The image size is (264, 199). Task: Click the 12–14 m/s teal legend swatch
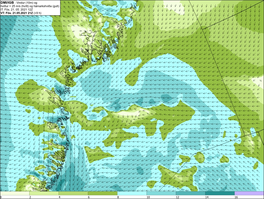click(190, 193)
